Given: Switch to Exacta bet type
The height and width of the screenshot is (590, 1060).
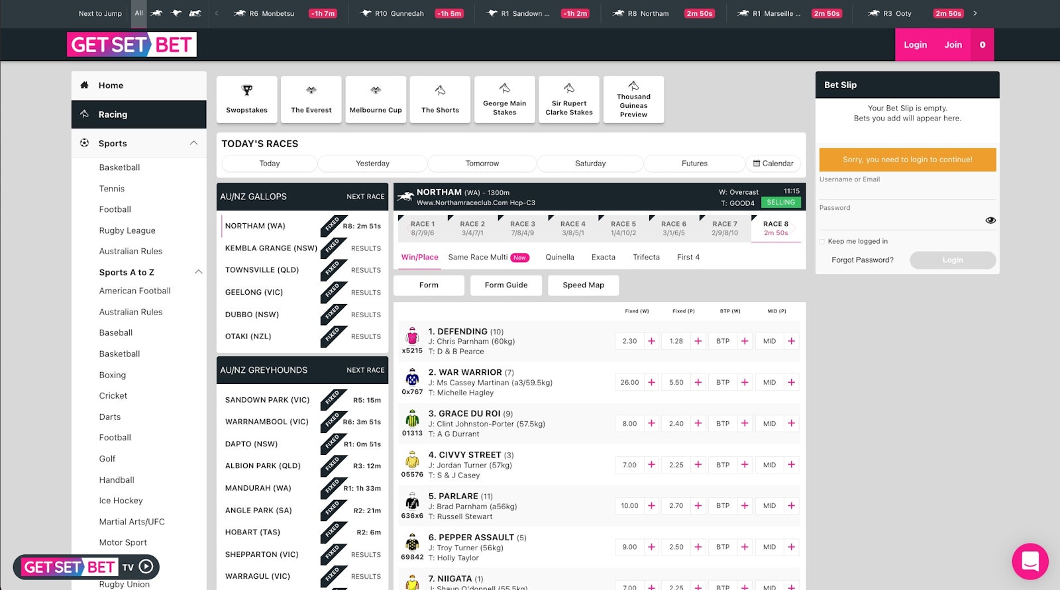Looking at the screenshot, I should 604,257.
